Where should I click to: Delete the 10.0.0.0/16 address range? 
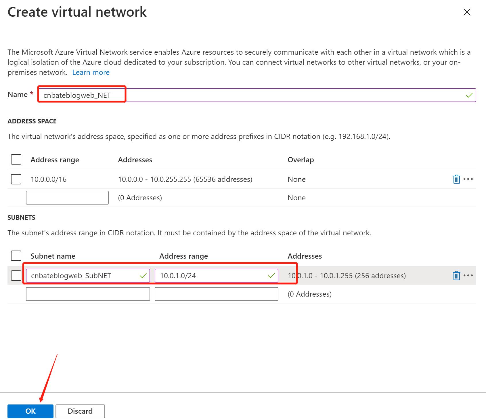(x=457, y=179)
